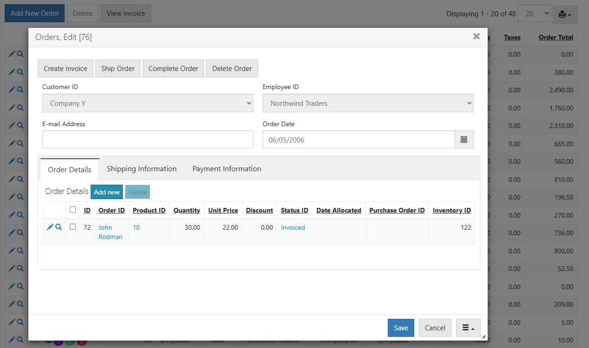589x348 pixels.
Task: Sort background list by Taxes header
Action: pyautogui.click(x=512, y=37)
